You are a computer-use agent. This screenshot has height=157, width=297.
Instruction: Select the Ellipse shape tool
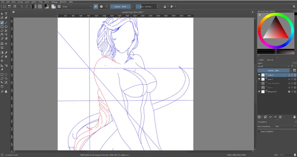tap(6, 27)
